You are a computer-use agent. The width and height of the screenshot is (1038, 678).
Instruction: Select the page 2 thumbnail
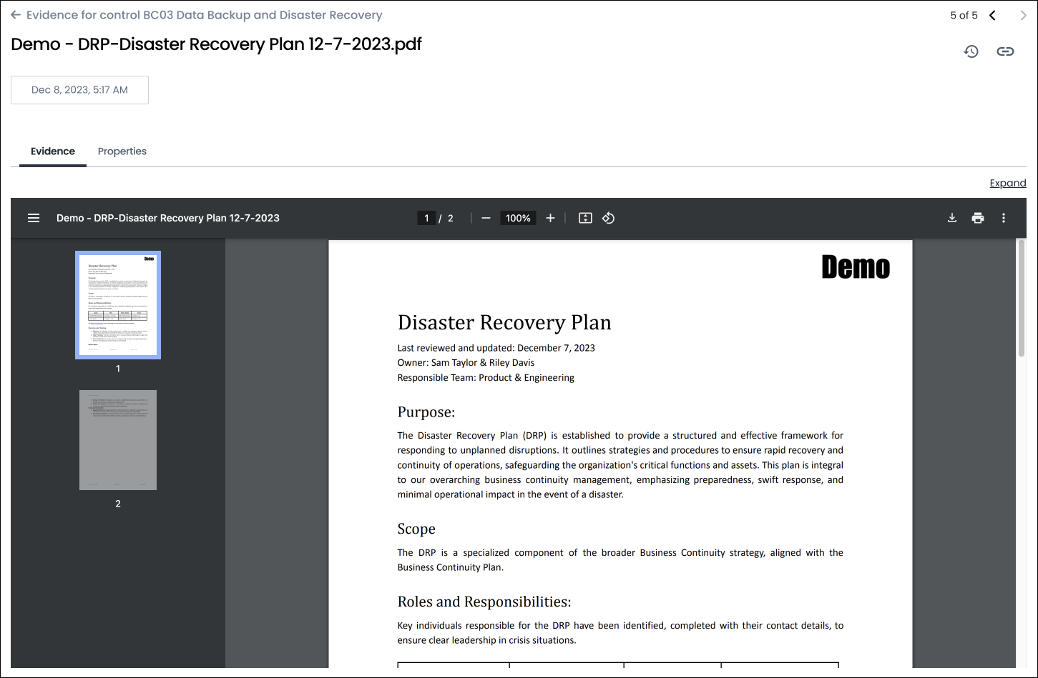point(118,440)
